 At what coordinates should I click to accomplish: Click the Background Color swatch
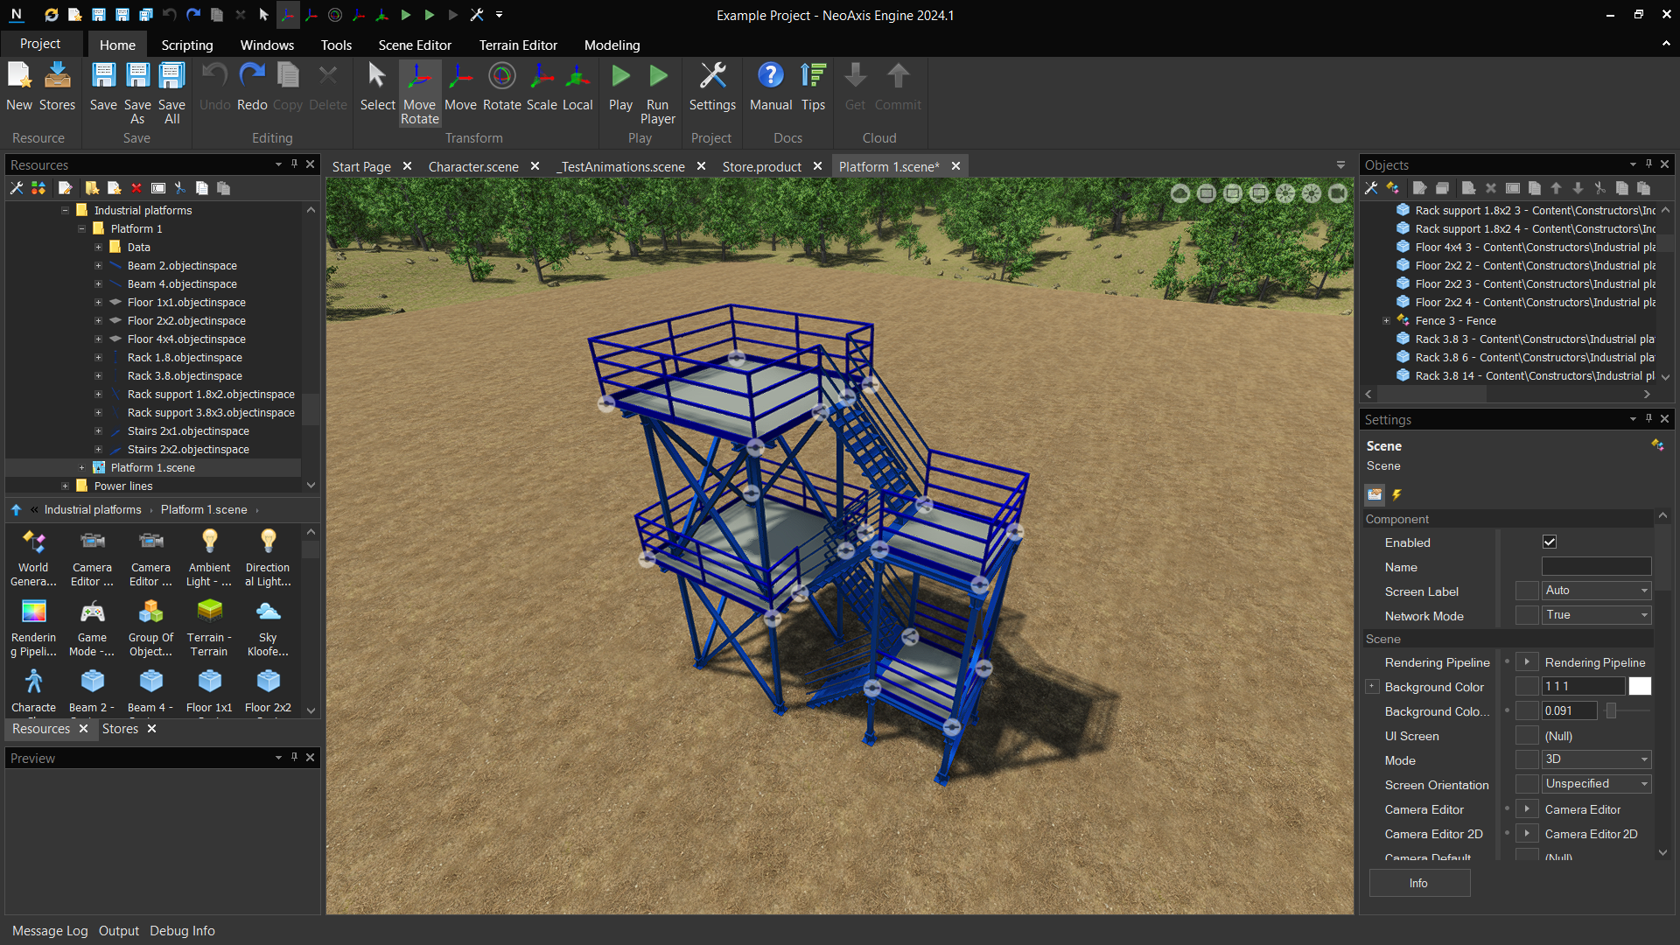(1640, 686)
